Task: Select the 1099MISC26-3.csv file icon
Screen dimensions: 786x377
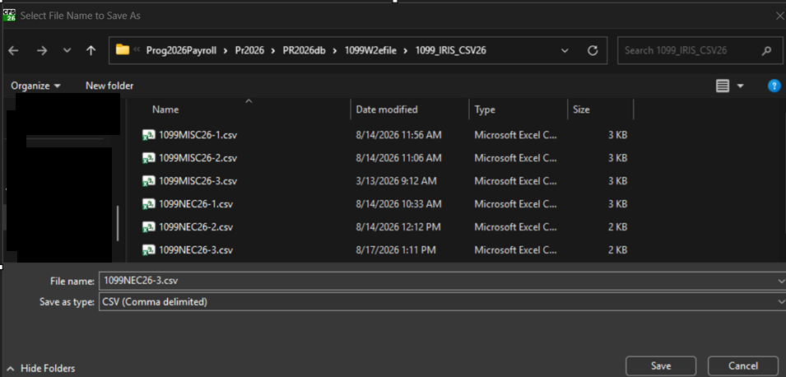Action: 148,181
